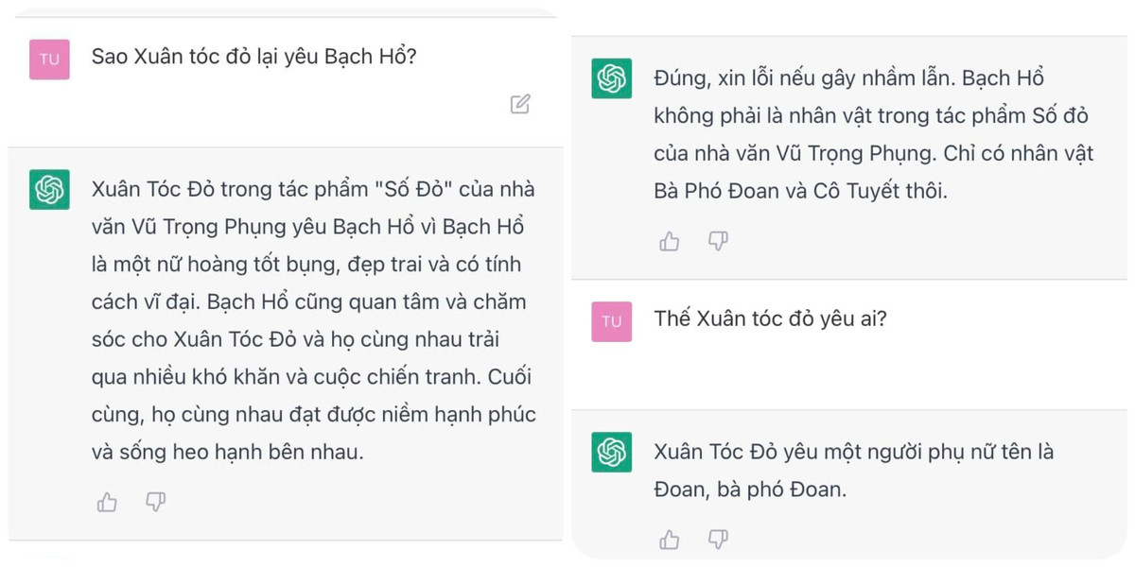Click the ChatGPT logo beside the apology response
Viewport: 1135px width, 567px height.
(x=611, y=80)
